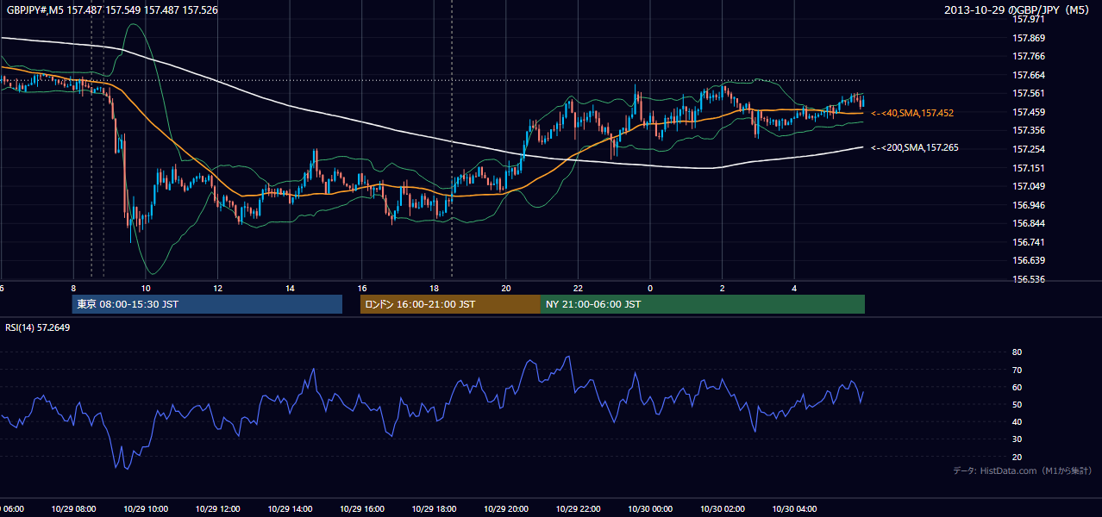Click price axis value 156.639
Screen dimensions: 1102x517
(x=1029, y=260)
